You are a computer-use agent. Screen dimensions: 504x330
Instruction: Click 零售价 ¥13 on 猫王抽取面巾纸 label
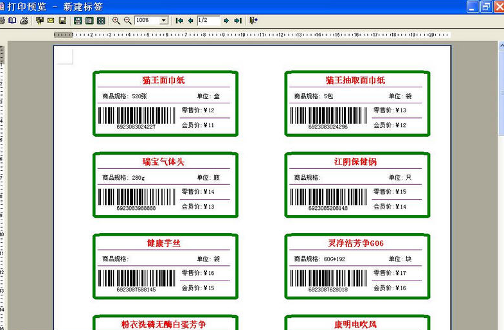390,110
